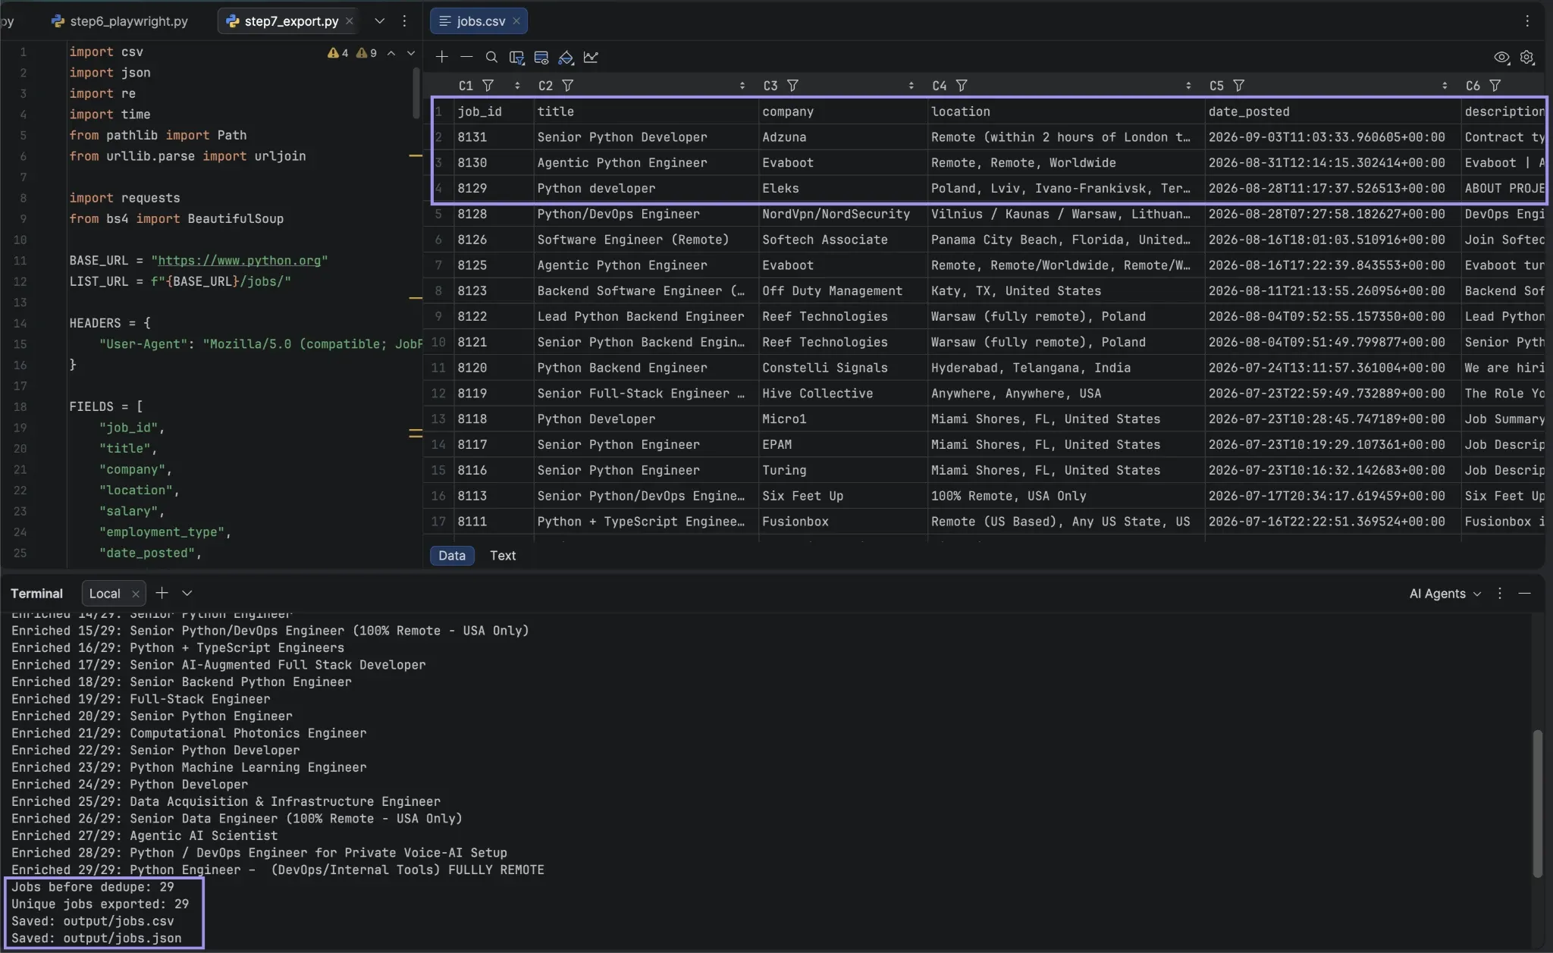
Task: Click the NordVpn/NordSecurity company cell
Action: click(x=843, y=215)
